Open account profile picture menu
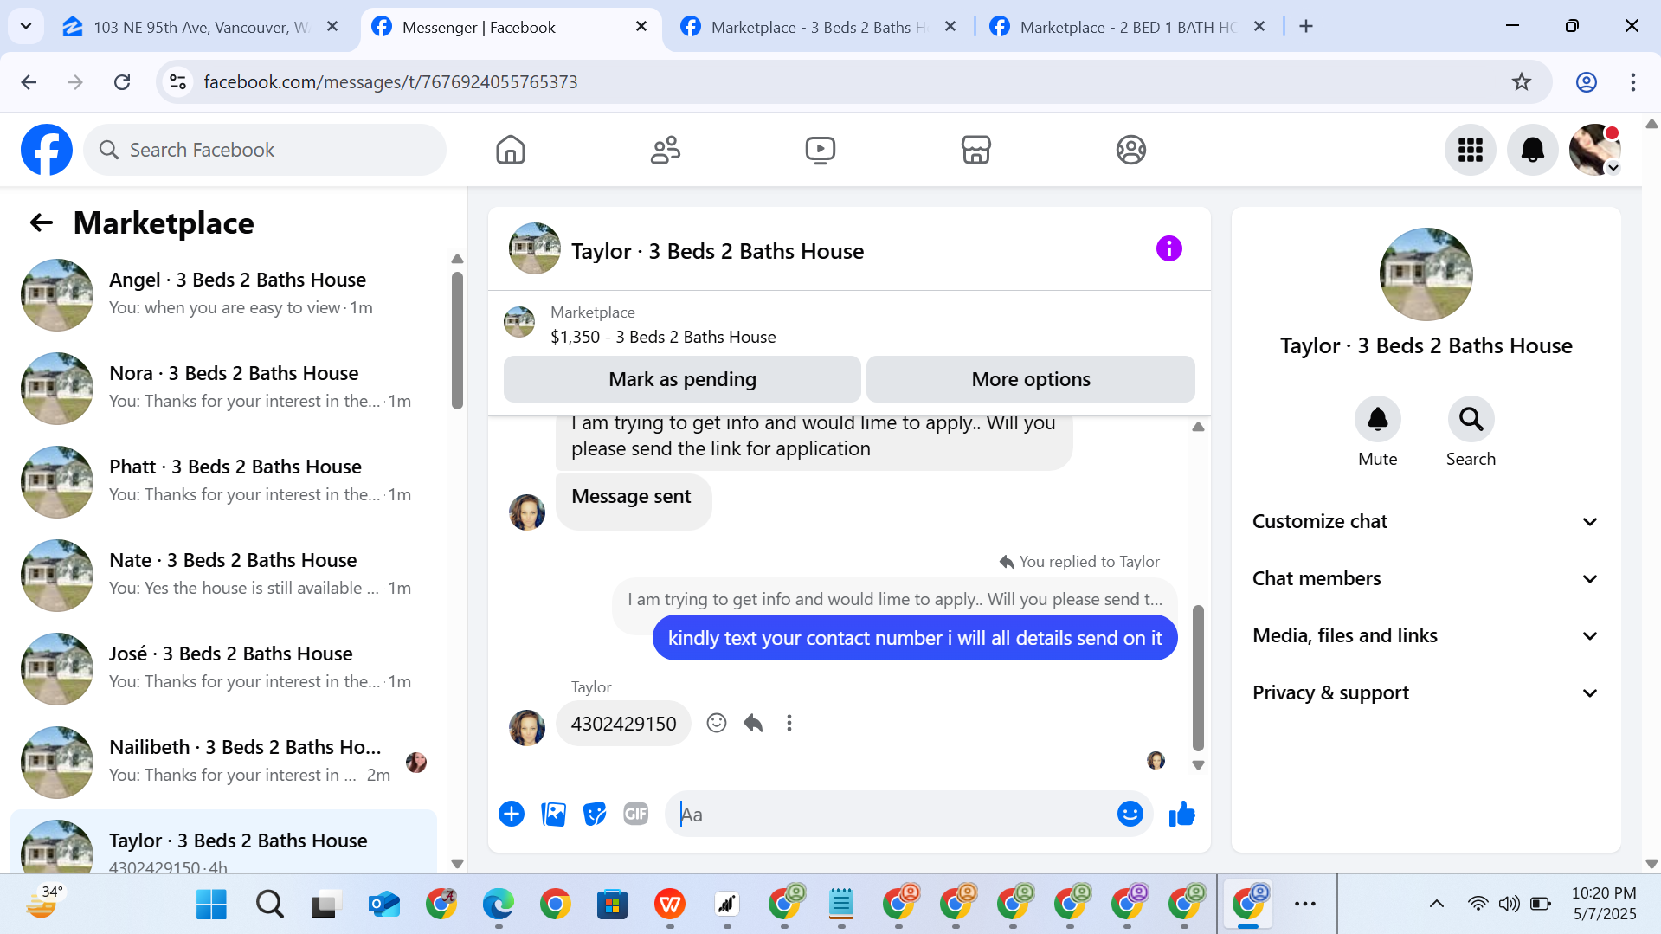Image resolution: width=1661 pixels, height=934 pixels. pos(1594,150)
